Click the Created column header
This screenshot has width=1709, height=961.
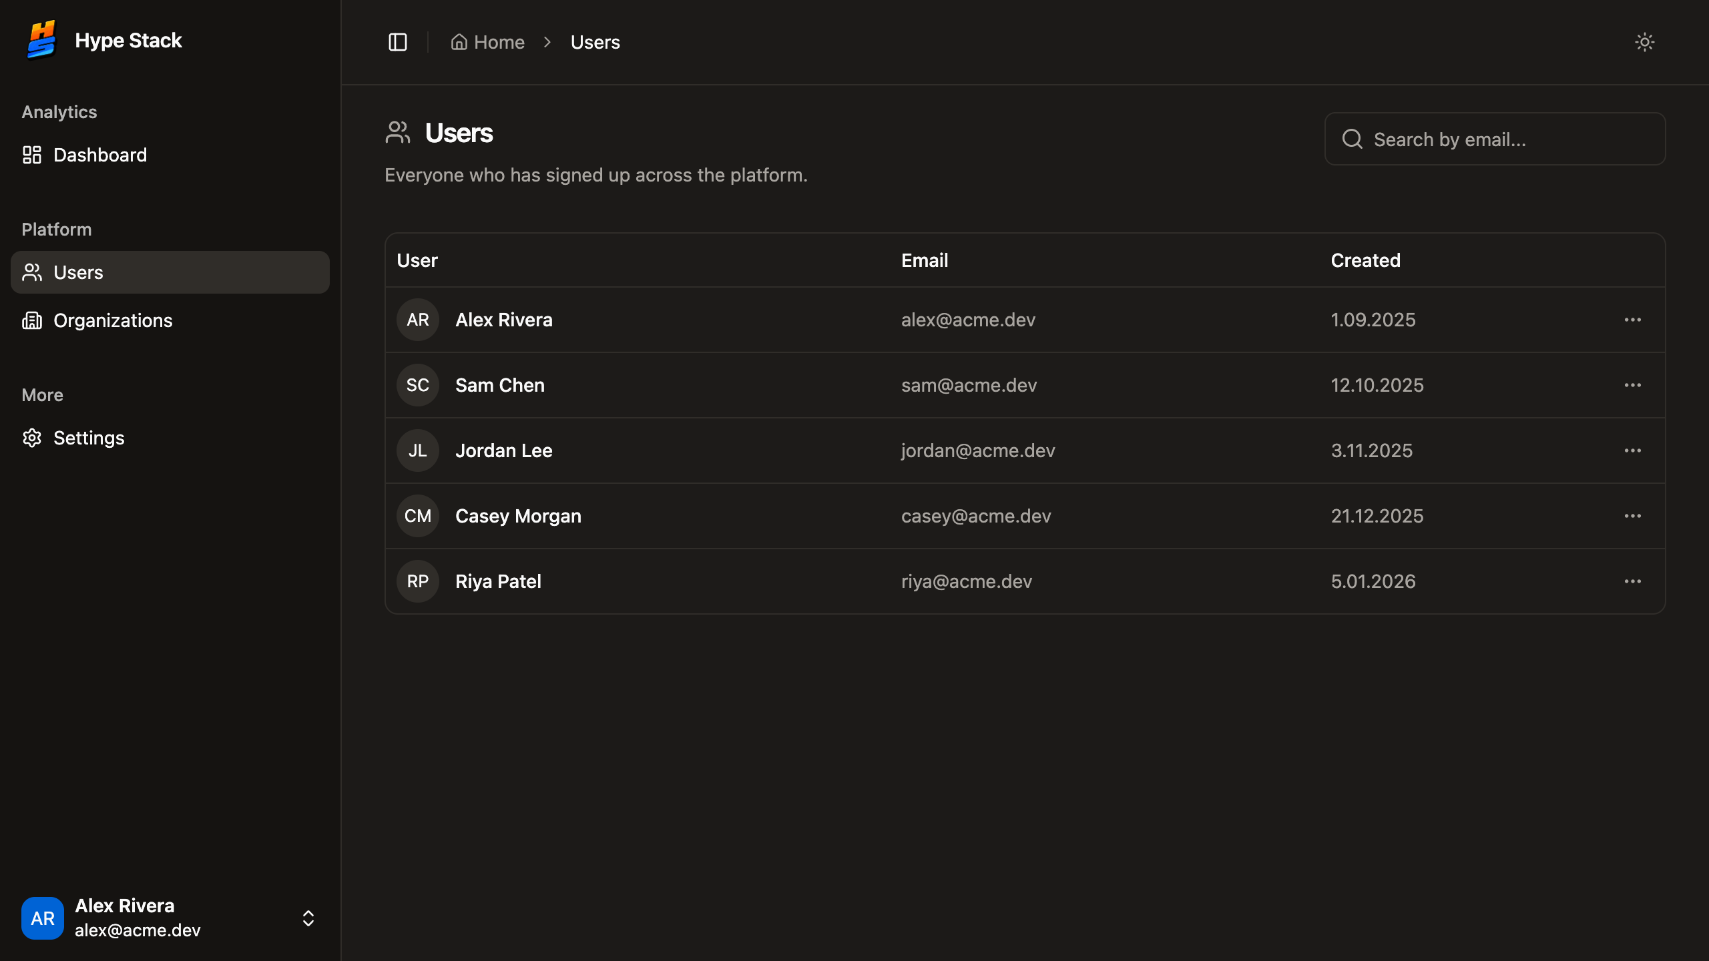point(1366,260)
